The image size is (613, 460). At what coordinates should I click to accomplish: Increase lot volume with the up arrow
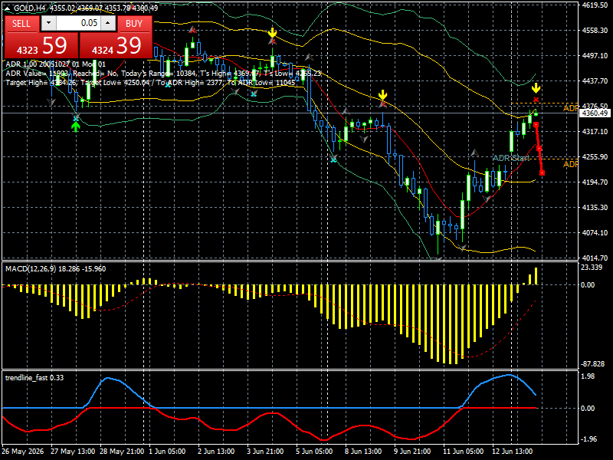108,23
